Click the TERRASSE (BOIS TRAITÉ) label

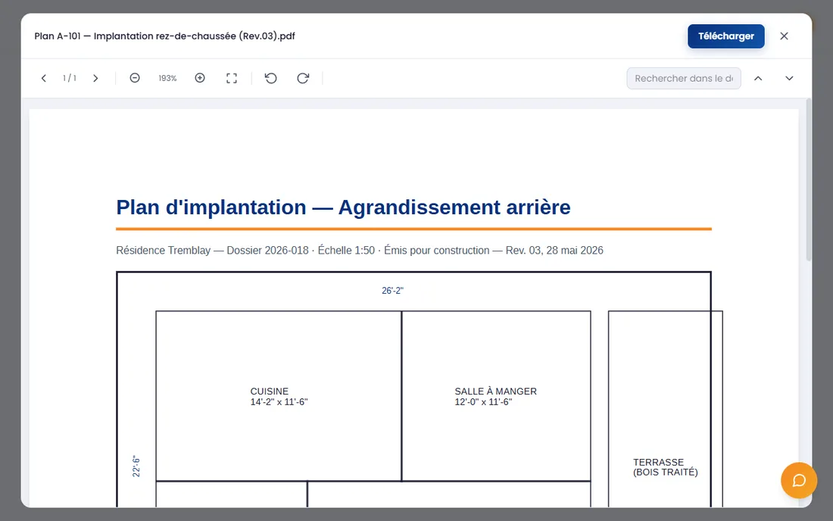coord(665,466)
